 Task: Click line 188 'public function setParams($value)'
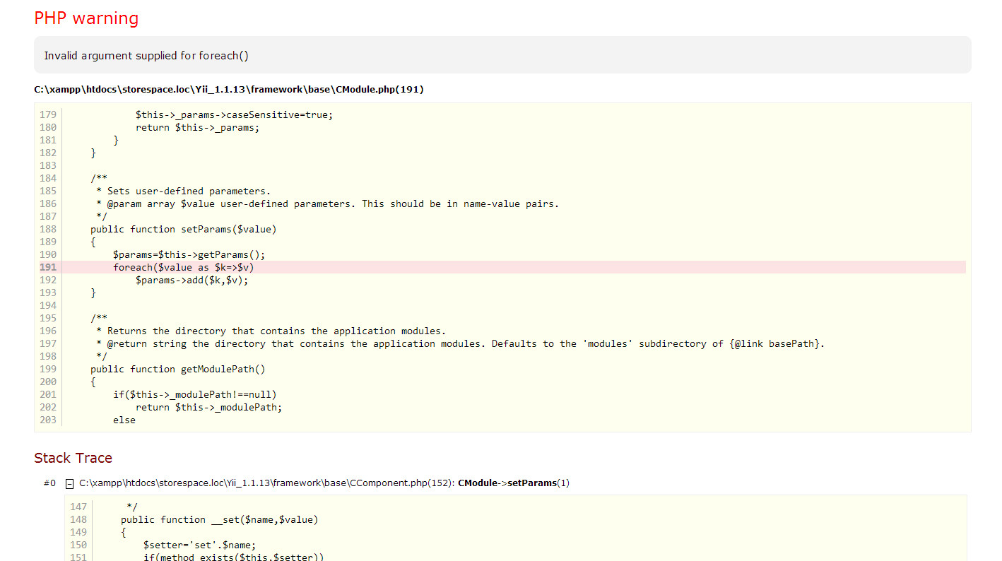(x=183, y=229)
